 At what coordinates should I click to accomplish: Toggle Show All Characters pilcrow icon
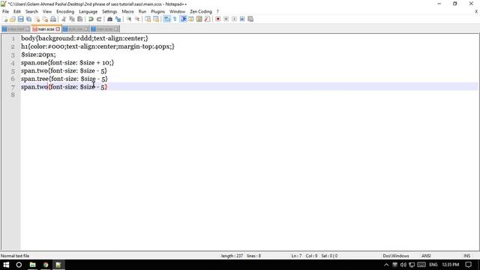pos(175,19)
